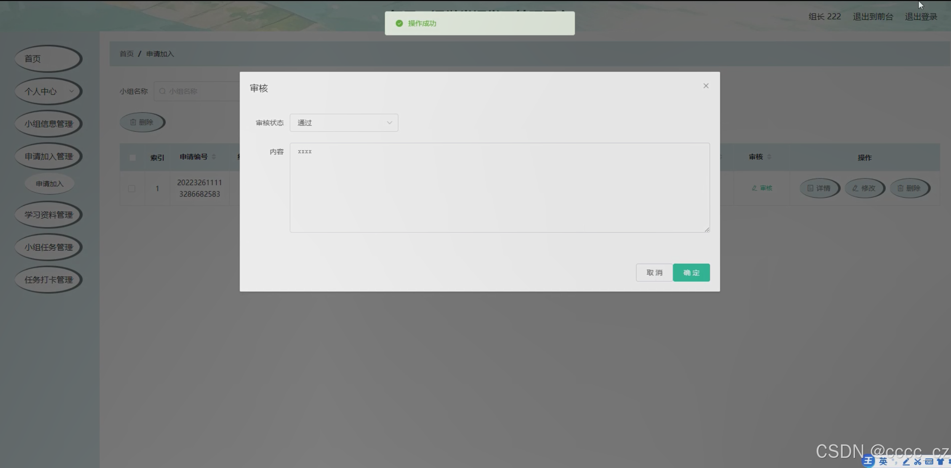The image size is (951, 468).
Task: Close the 审核 dialog with X icon
Action: 706,86
